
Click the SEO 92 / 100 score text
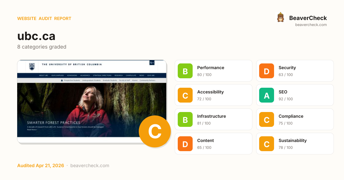pyautogui.click(x=286, y=99)
